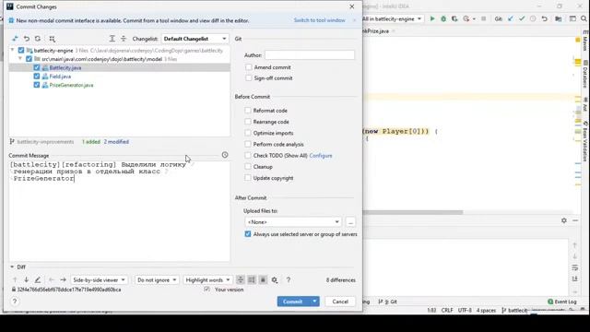Viewport: 590px width, 332px height.
Task: Uncheck the Update copyright checkbox
Action: point(248,178)
